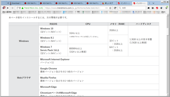This screenshot has height=97, width=170.
Task: Click the 1.3GB 以上の空き容量 text
Action: pos(141,39)
